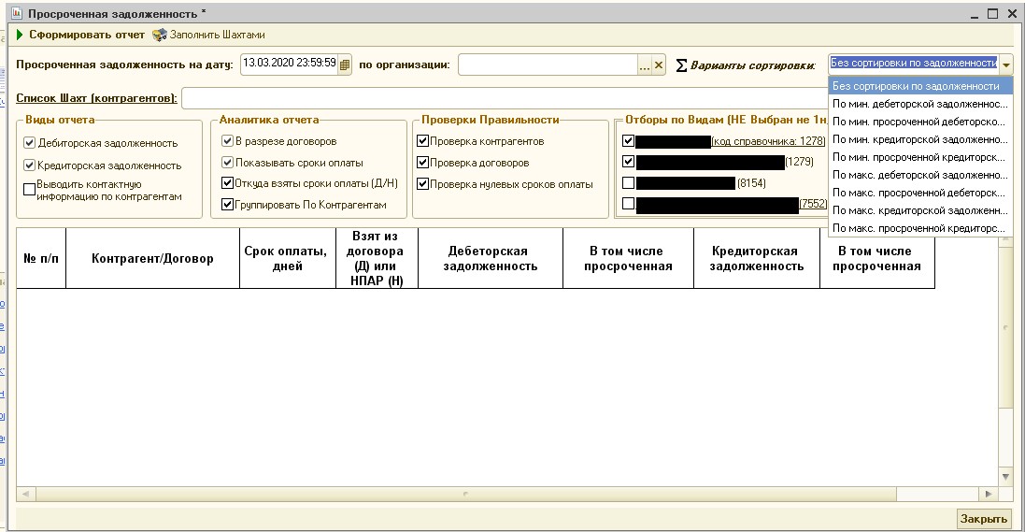Open the Список Шахт (контрагентов) link
The width and height of the screenshot is (1025, 532).
96,98
